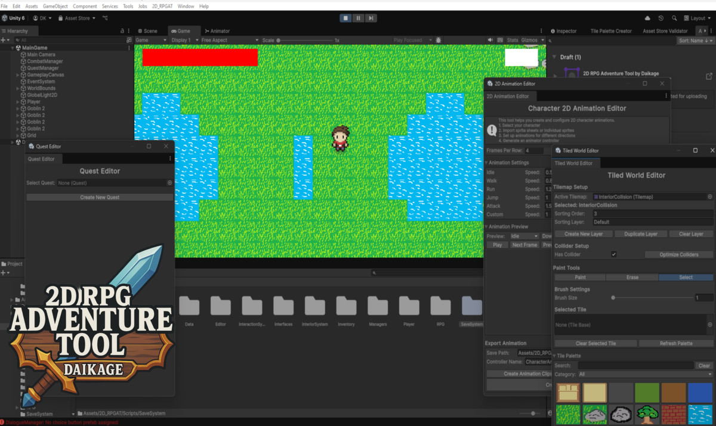Open the Layout dropdown
716x426 pixels.
pyautogui.click(x=698, y=18)
